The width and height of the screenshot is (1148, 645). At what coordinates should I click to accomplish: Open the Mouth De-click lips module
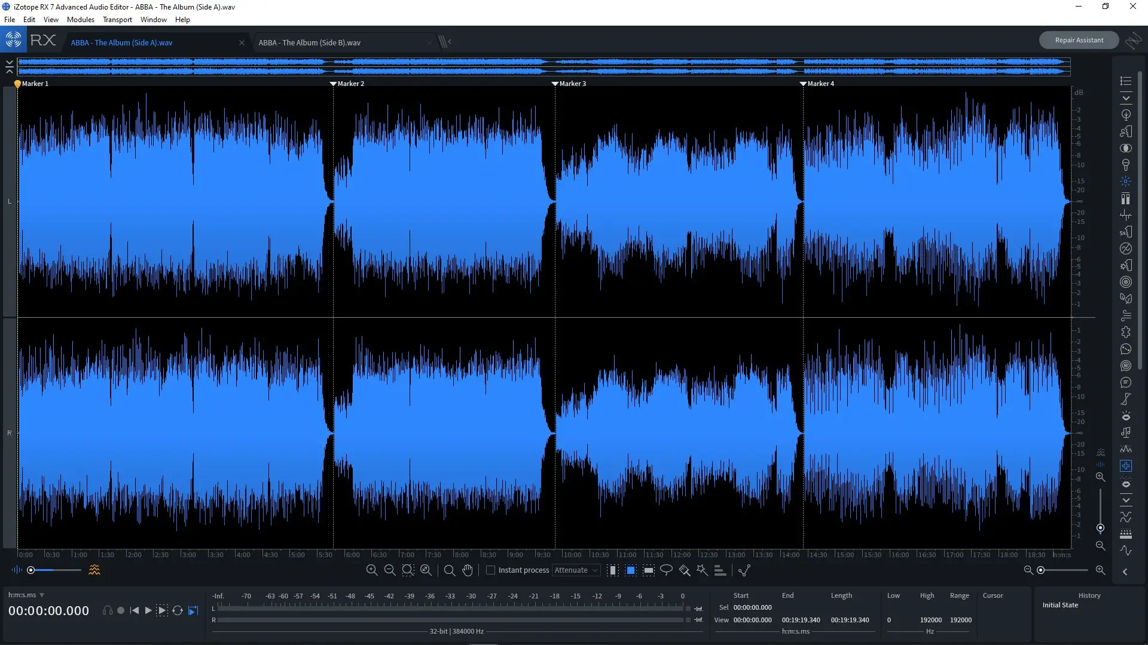tap(1126, 416)
